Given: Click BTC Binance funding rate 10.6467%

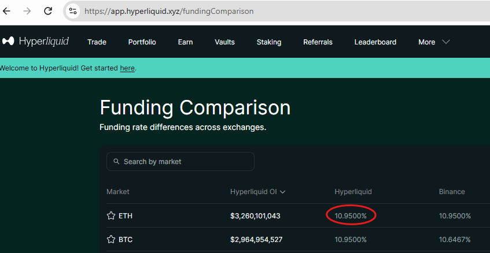Looking at the screenshot, I should tap(455, 240).
